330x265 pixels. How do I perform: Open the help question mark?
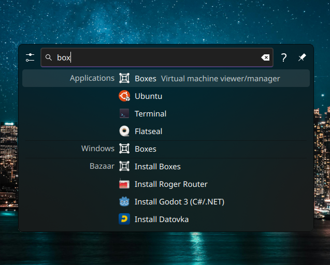[x=284, y=57]
